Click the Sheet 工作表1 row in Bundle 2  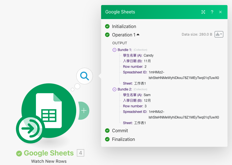[134, 123]
